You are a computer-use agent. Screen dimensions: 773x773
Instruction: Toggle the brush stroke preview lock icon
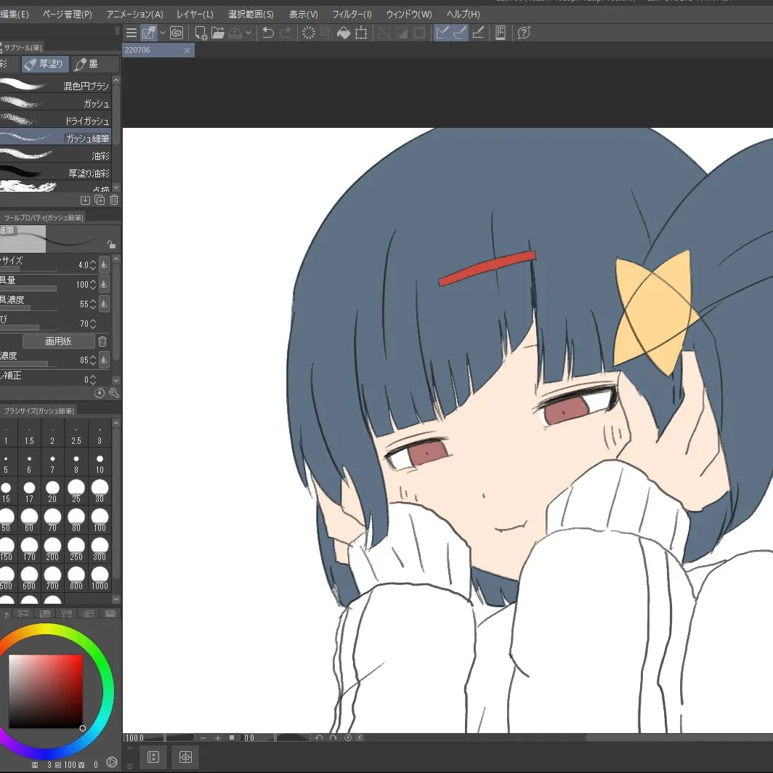click(110, 245)
